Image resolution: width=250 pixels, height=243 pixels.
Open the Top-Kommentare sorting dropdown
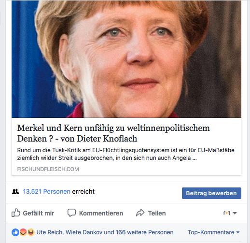[x=214, y=232]
